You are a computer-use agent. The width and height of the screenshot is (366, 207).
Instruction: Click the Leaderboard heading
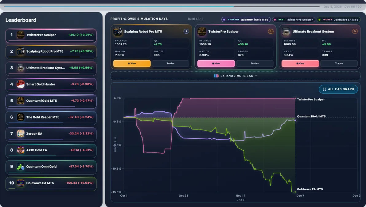pyautogui.click(x=21, y=20)
